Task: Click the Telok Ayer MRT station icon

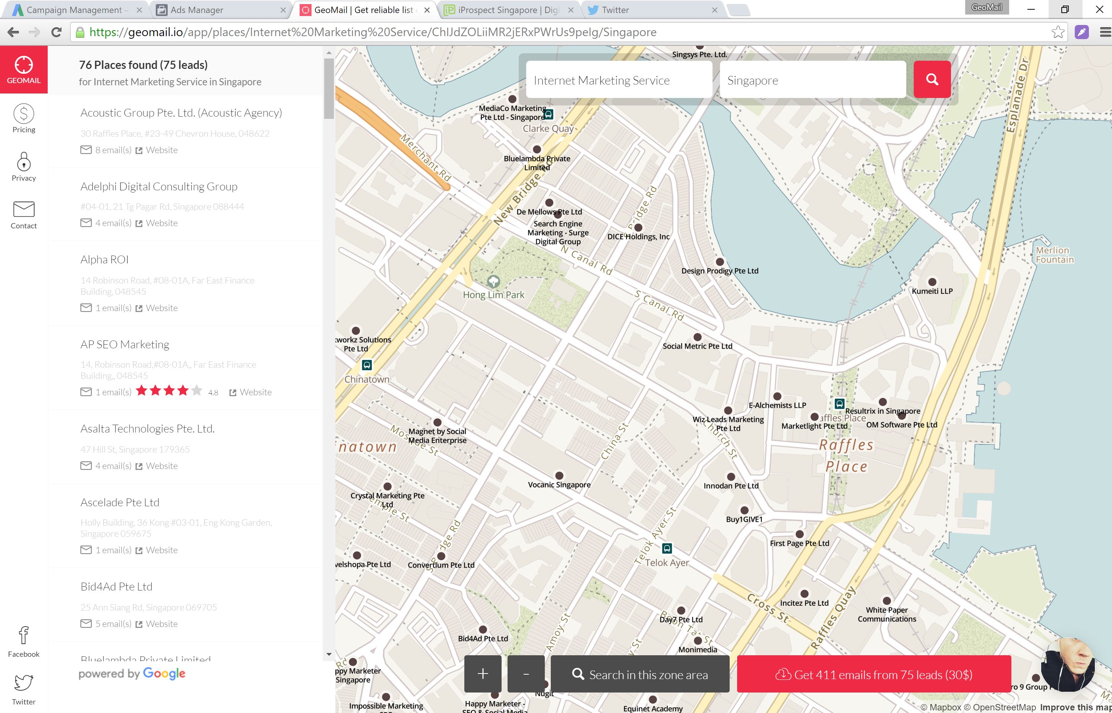Action: pyautogui.click(x=667, y=548)
